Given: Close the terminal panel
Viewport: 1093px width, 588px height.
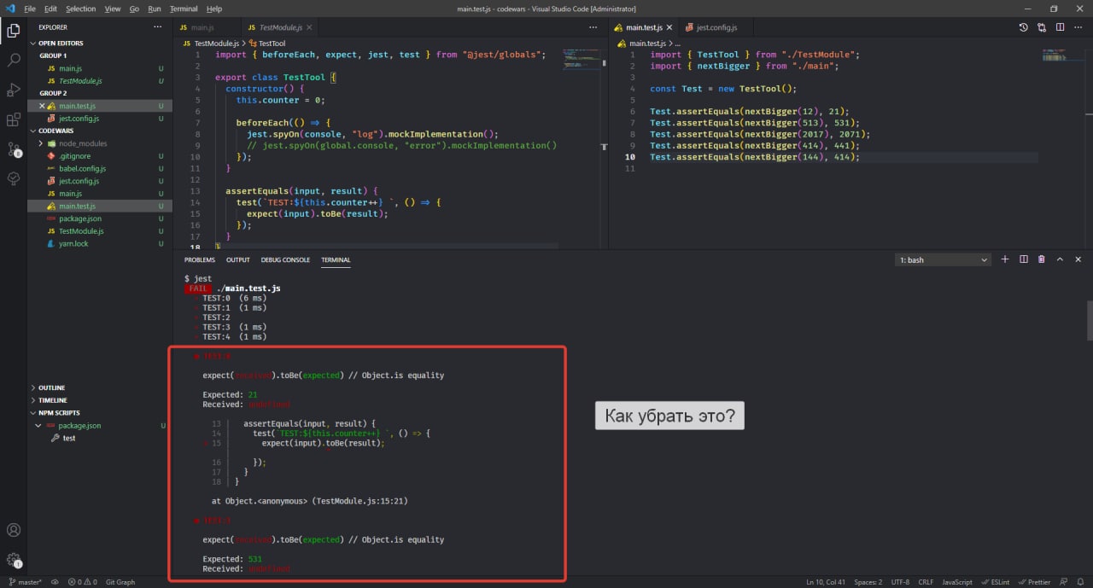Looking at the screenshot, I should 1078,259.
